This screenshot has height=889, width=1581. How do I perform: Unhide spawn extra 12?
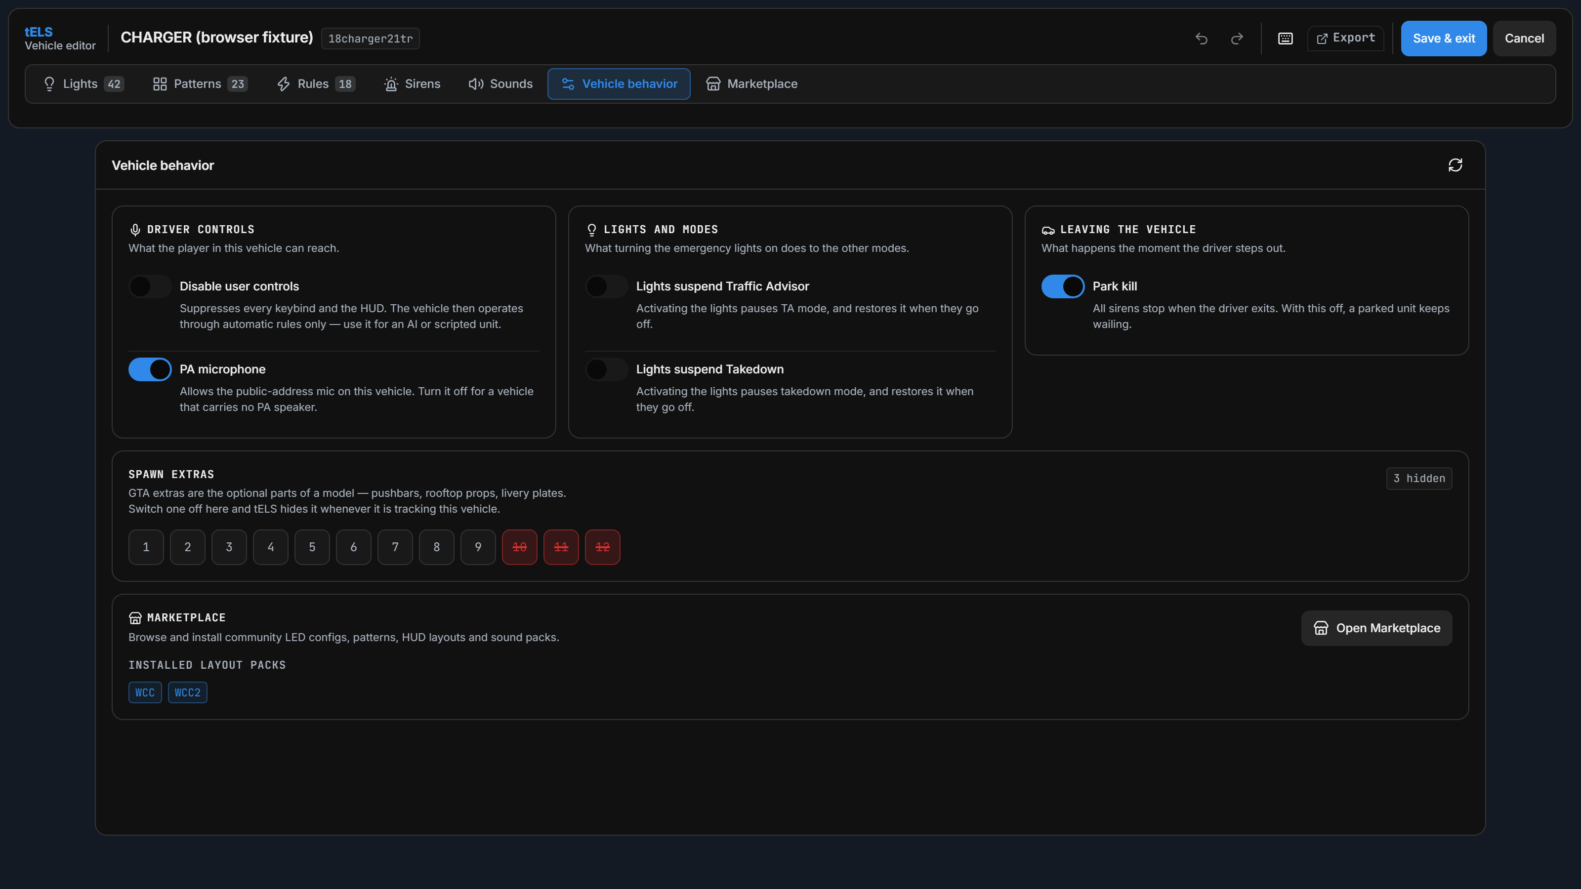[x=603, y=547]
